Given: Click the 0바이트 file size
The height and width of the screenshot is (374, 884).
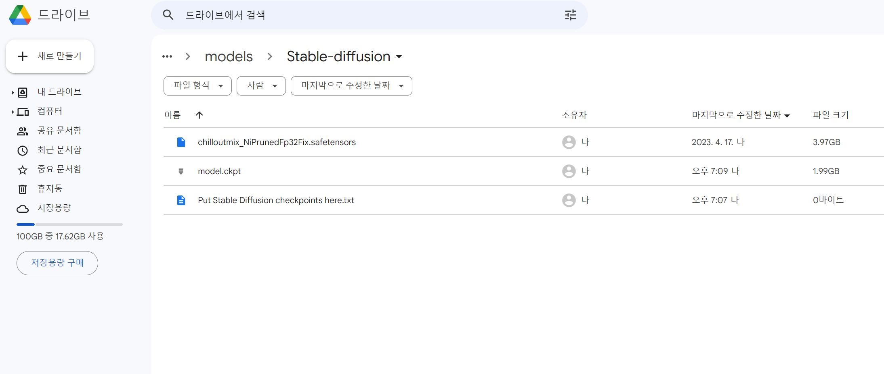Looking at the screenshot, I should (x=828, y=200).
